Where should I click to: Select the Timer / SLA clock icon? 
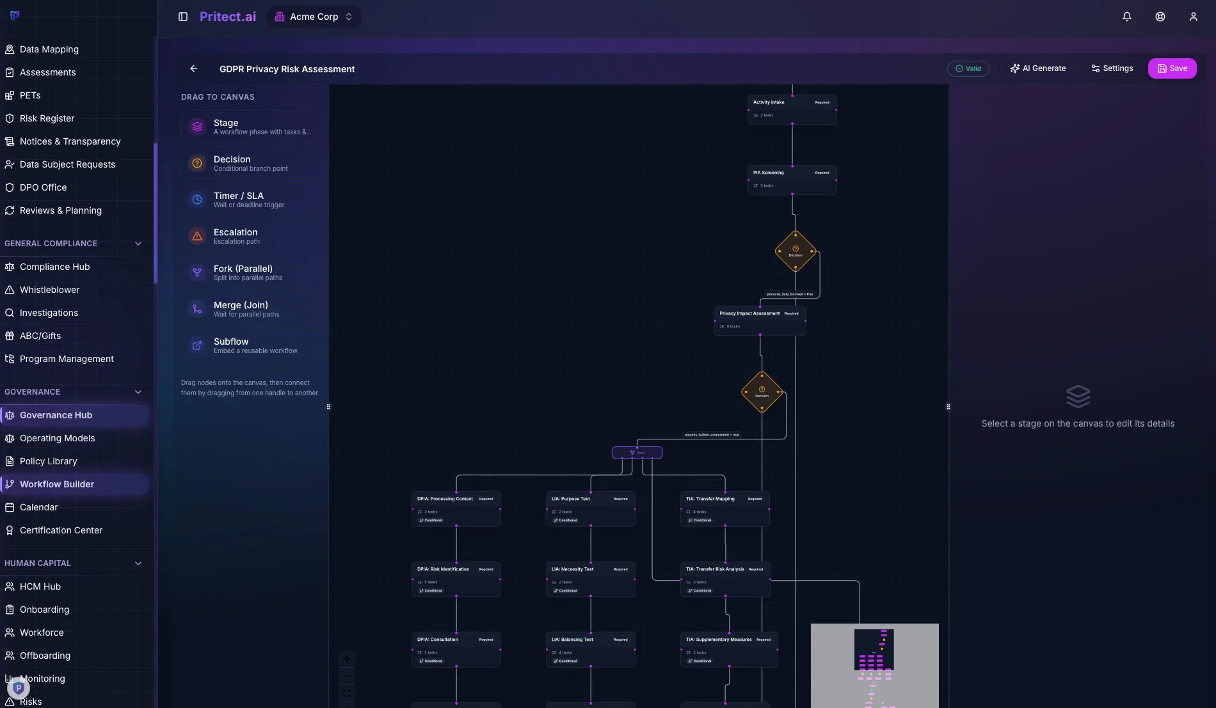[197, 200]
